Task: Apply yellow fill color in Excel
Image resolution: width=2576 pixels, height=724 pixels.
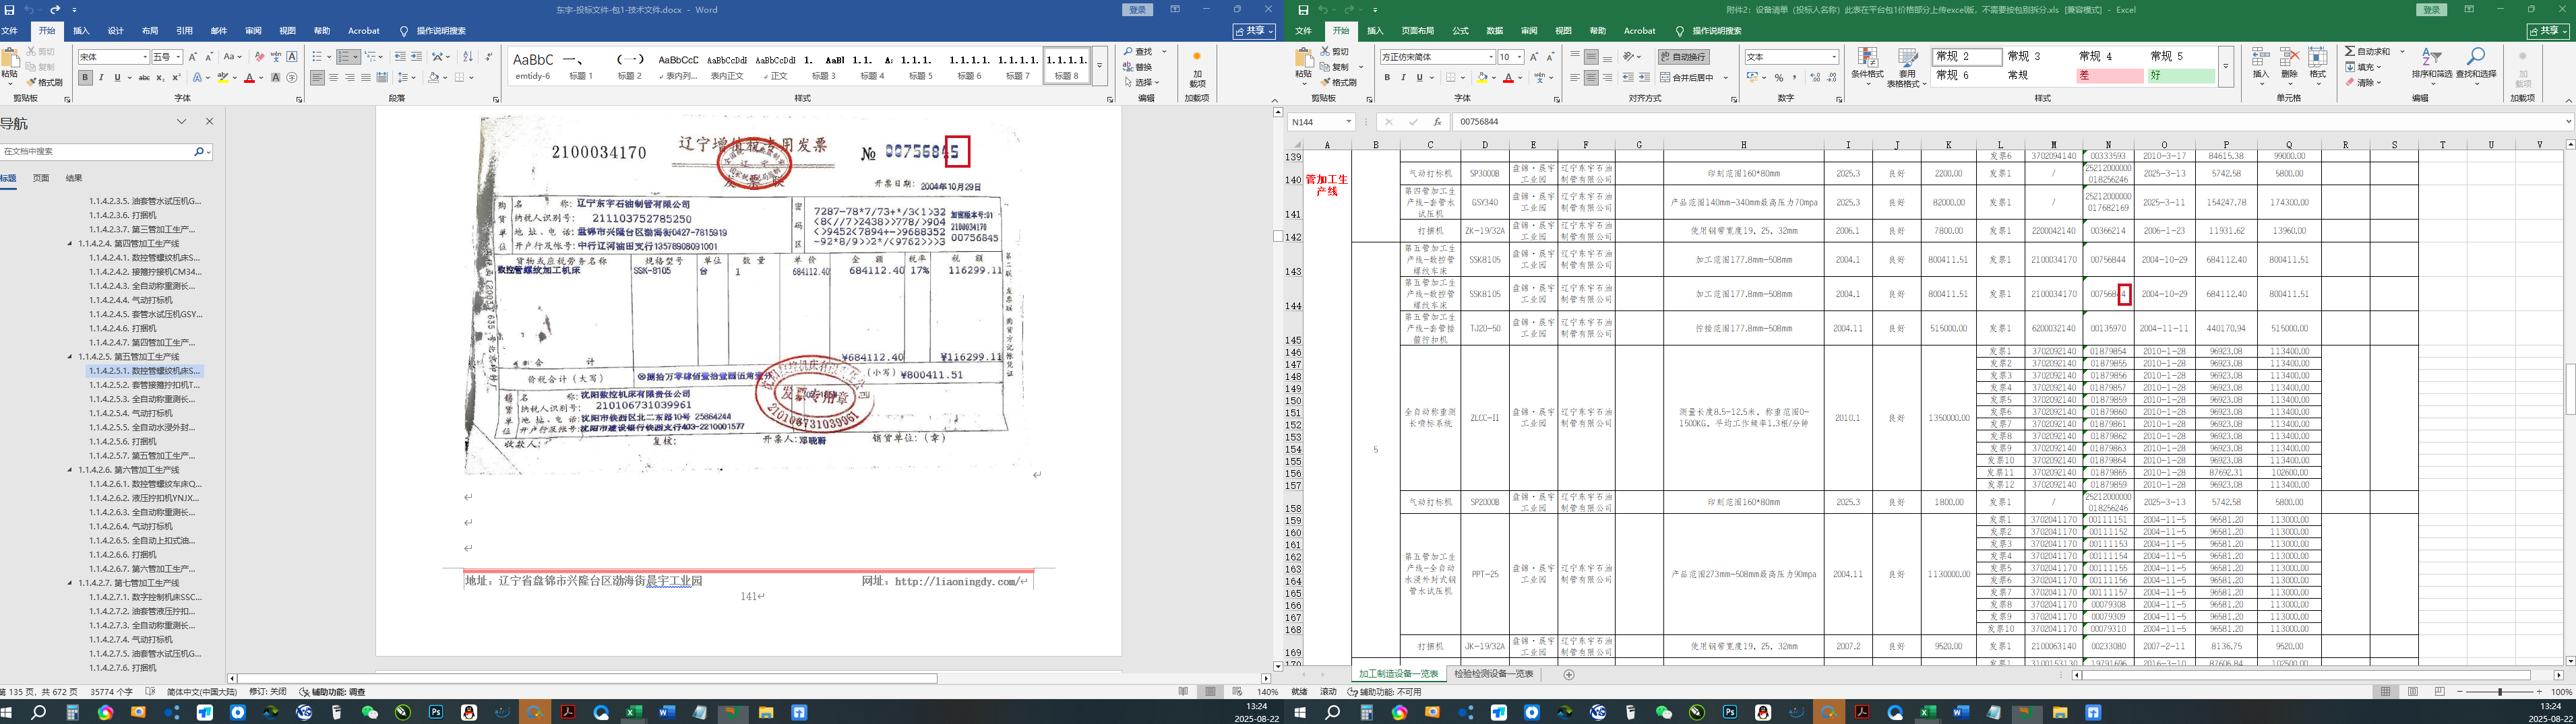Action: point(1481,78)
